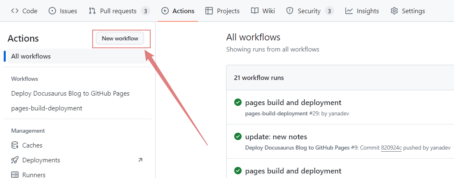Image resolution: width=454 pixels, height=178 pixels.
Task: Switch to the Projects tab
Action: [222, 11]
